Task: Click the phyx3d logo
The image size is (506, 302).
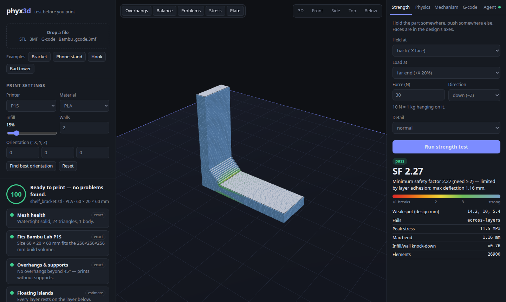Action: [x=19, y=11]
